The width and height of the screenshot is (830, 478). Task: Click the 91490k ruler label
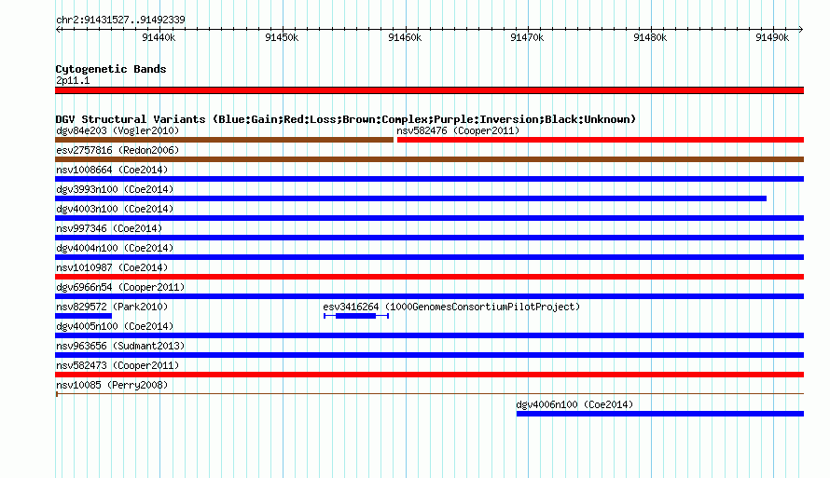pyautogui.click(x=772, y=37)
